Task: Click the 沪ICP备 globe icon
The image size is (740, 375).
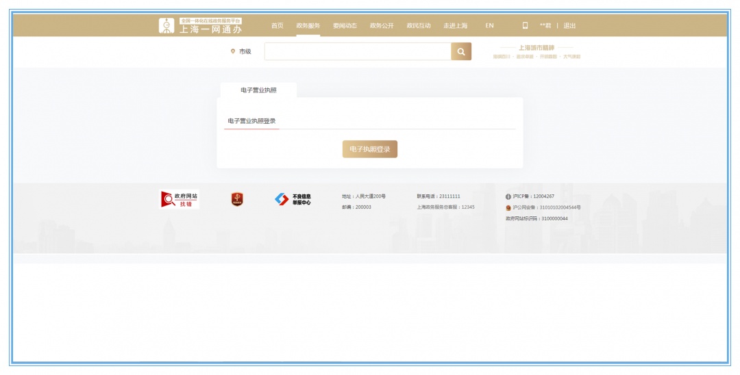Action: pyautogui.click(x=508, y=196)
